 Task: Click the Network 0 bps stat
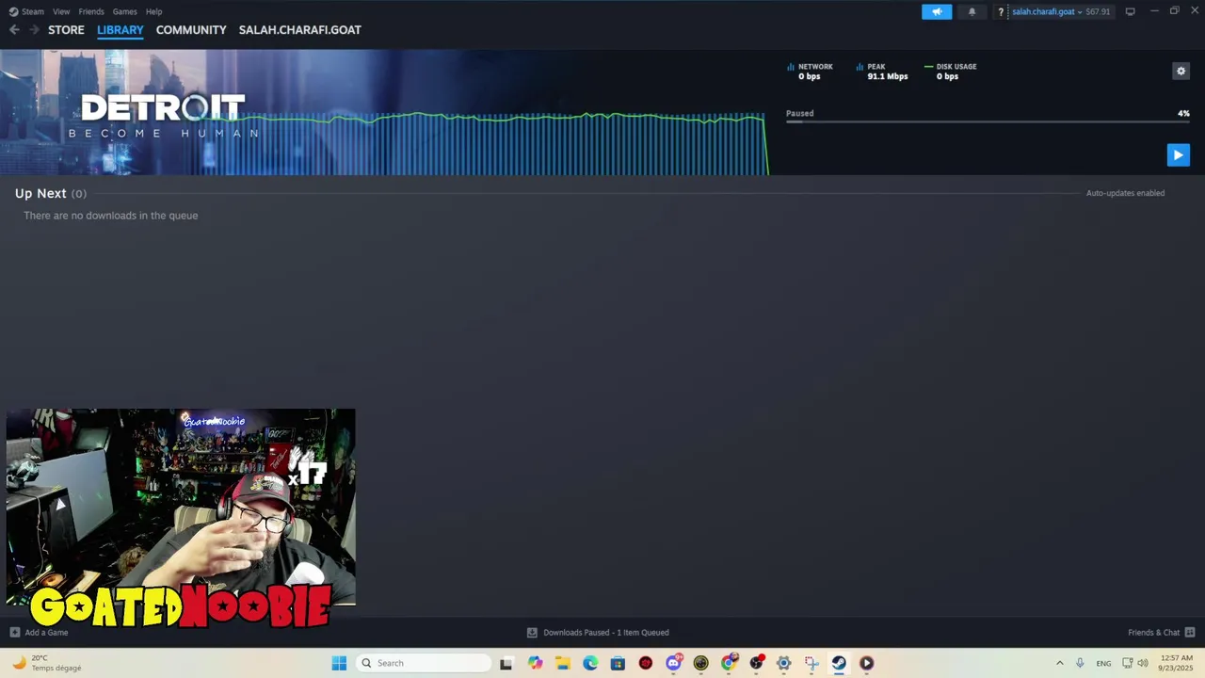click(811, 72)
